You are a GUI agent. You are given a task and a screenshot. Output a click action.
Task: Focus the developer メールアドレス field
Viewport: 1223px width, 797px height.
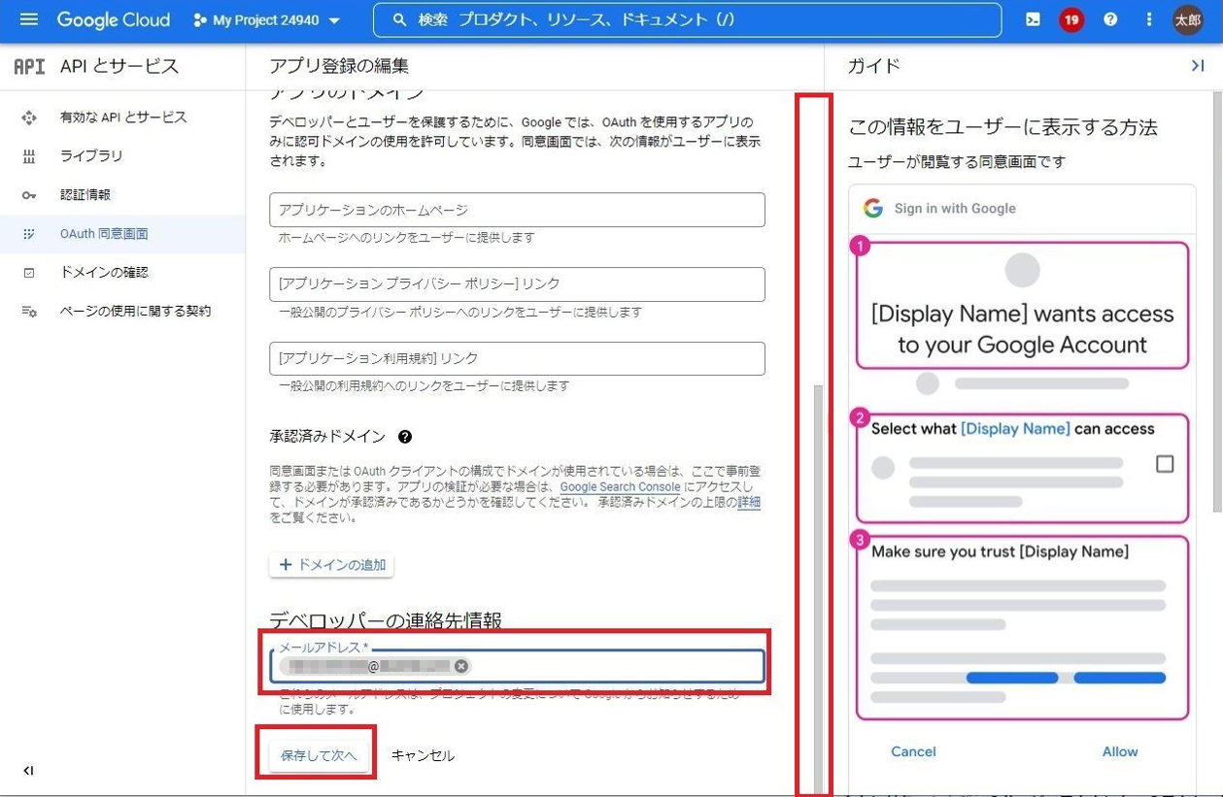517,666
